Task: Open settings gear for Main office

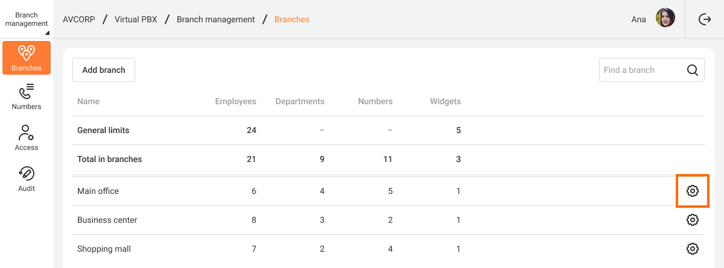Action: 693,191
